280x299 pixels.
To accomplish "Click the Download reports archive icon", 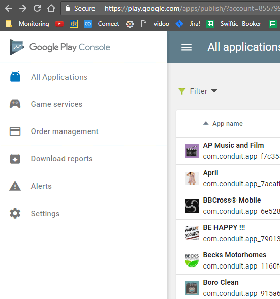I will coord(15,159).
